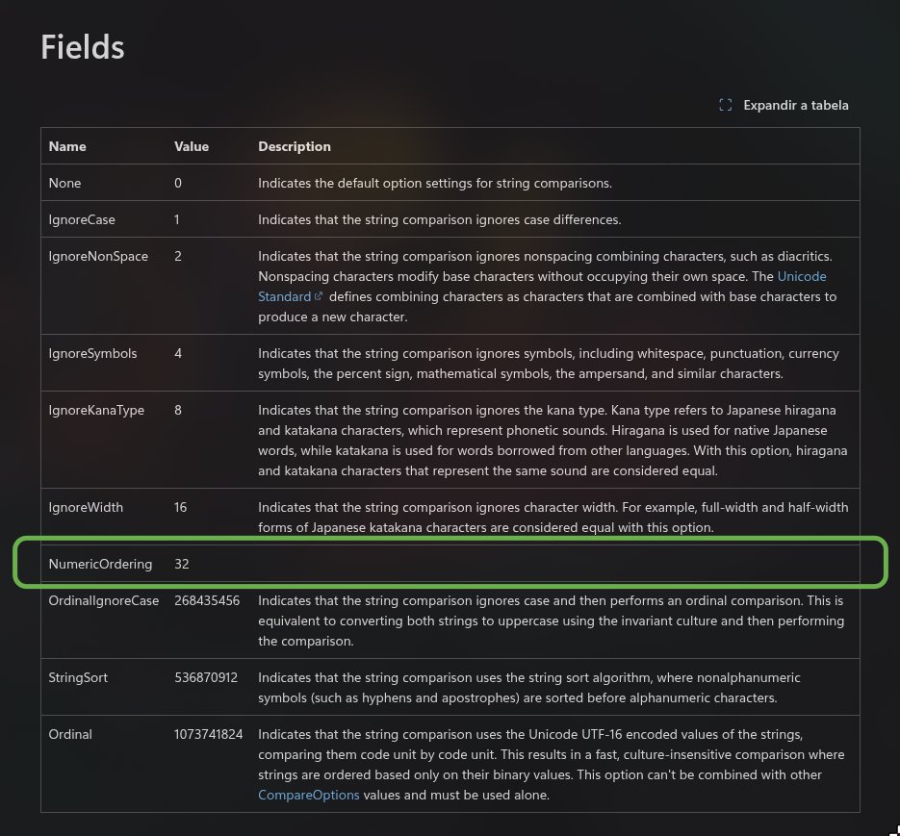Click the IgnoreSymbols description text
This screenshot has width=900, height=836.
[x=549, y=364]
